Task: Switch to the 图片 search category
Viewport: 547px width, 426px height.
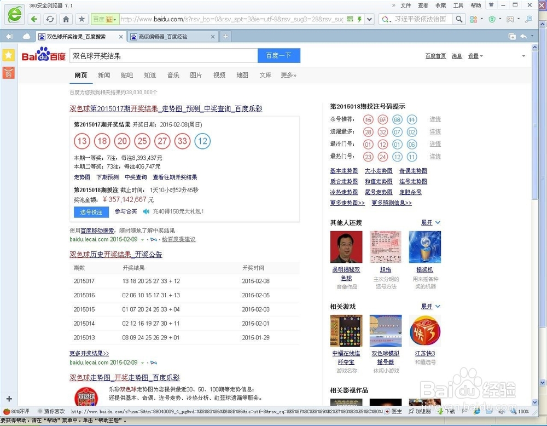Action: [196, 75]
